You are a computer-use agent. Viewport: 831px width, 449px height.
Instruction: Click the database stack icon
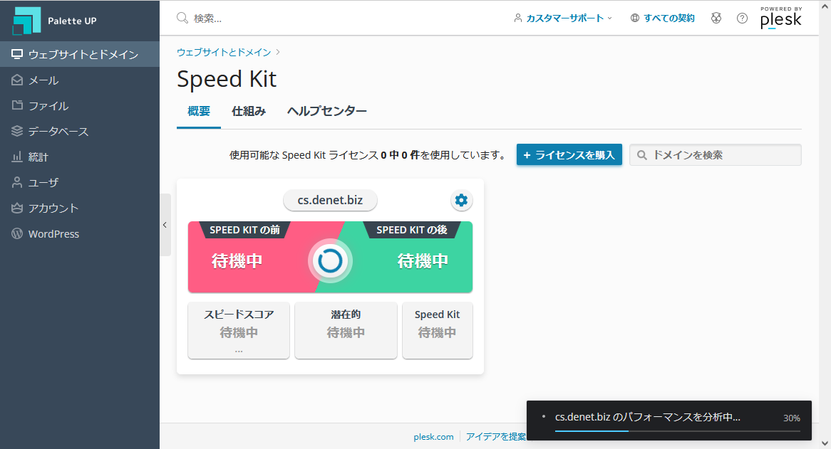pyautogui.click(x=17, y=131)
